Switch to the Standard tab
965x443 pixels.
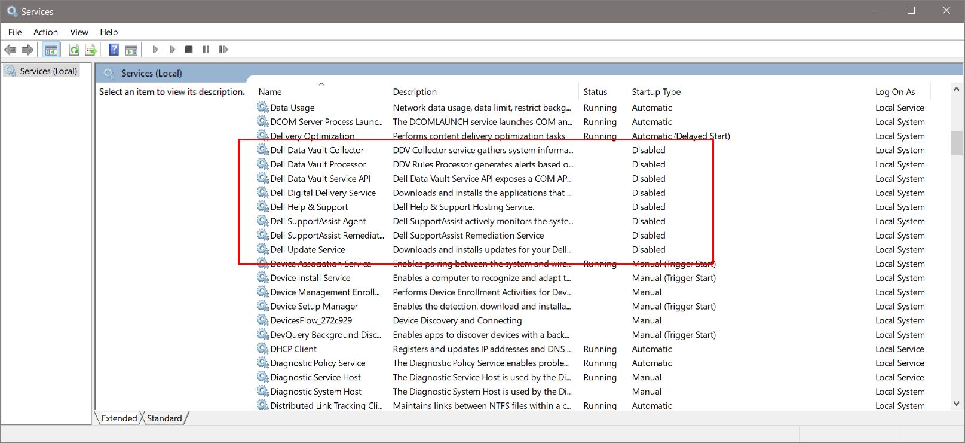pyautogui.click(x=164, y=418)
